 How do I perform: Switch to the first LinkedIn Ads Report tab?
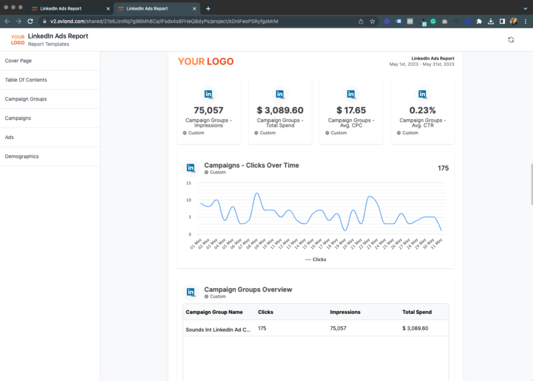(71, 8)
